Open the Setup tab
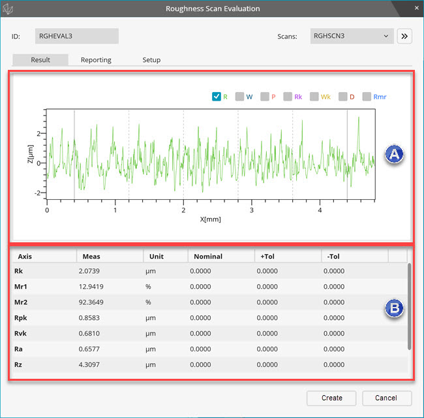Viewport: 424px width, 418px height. 151,59
